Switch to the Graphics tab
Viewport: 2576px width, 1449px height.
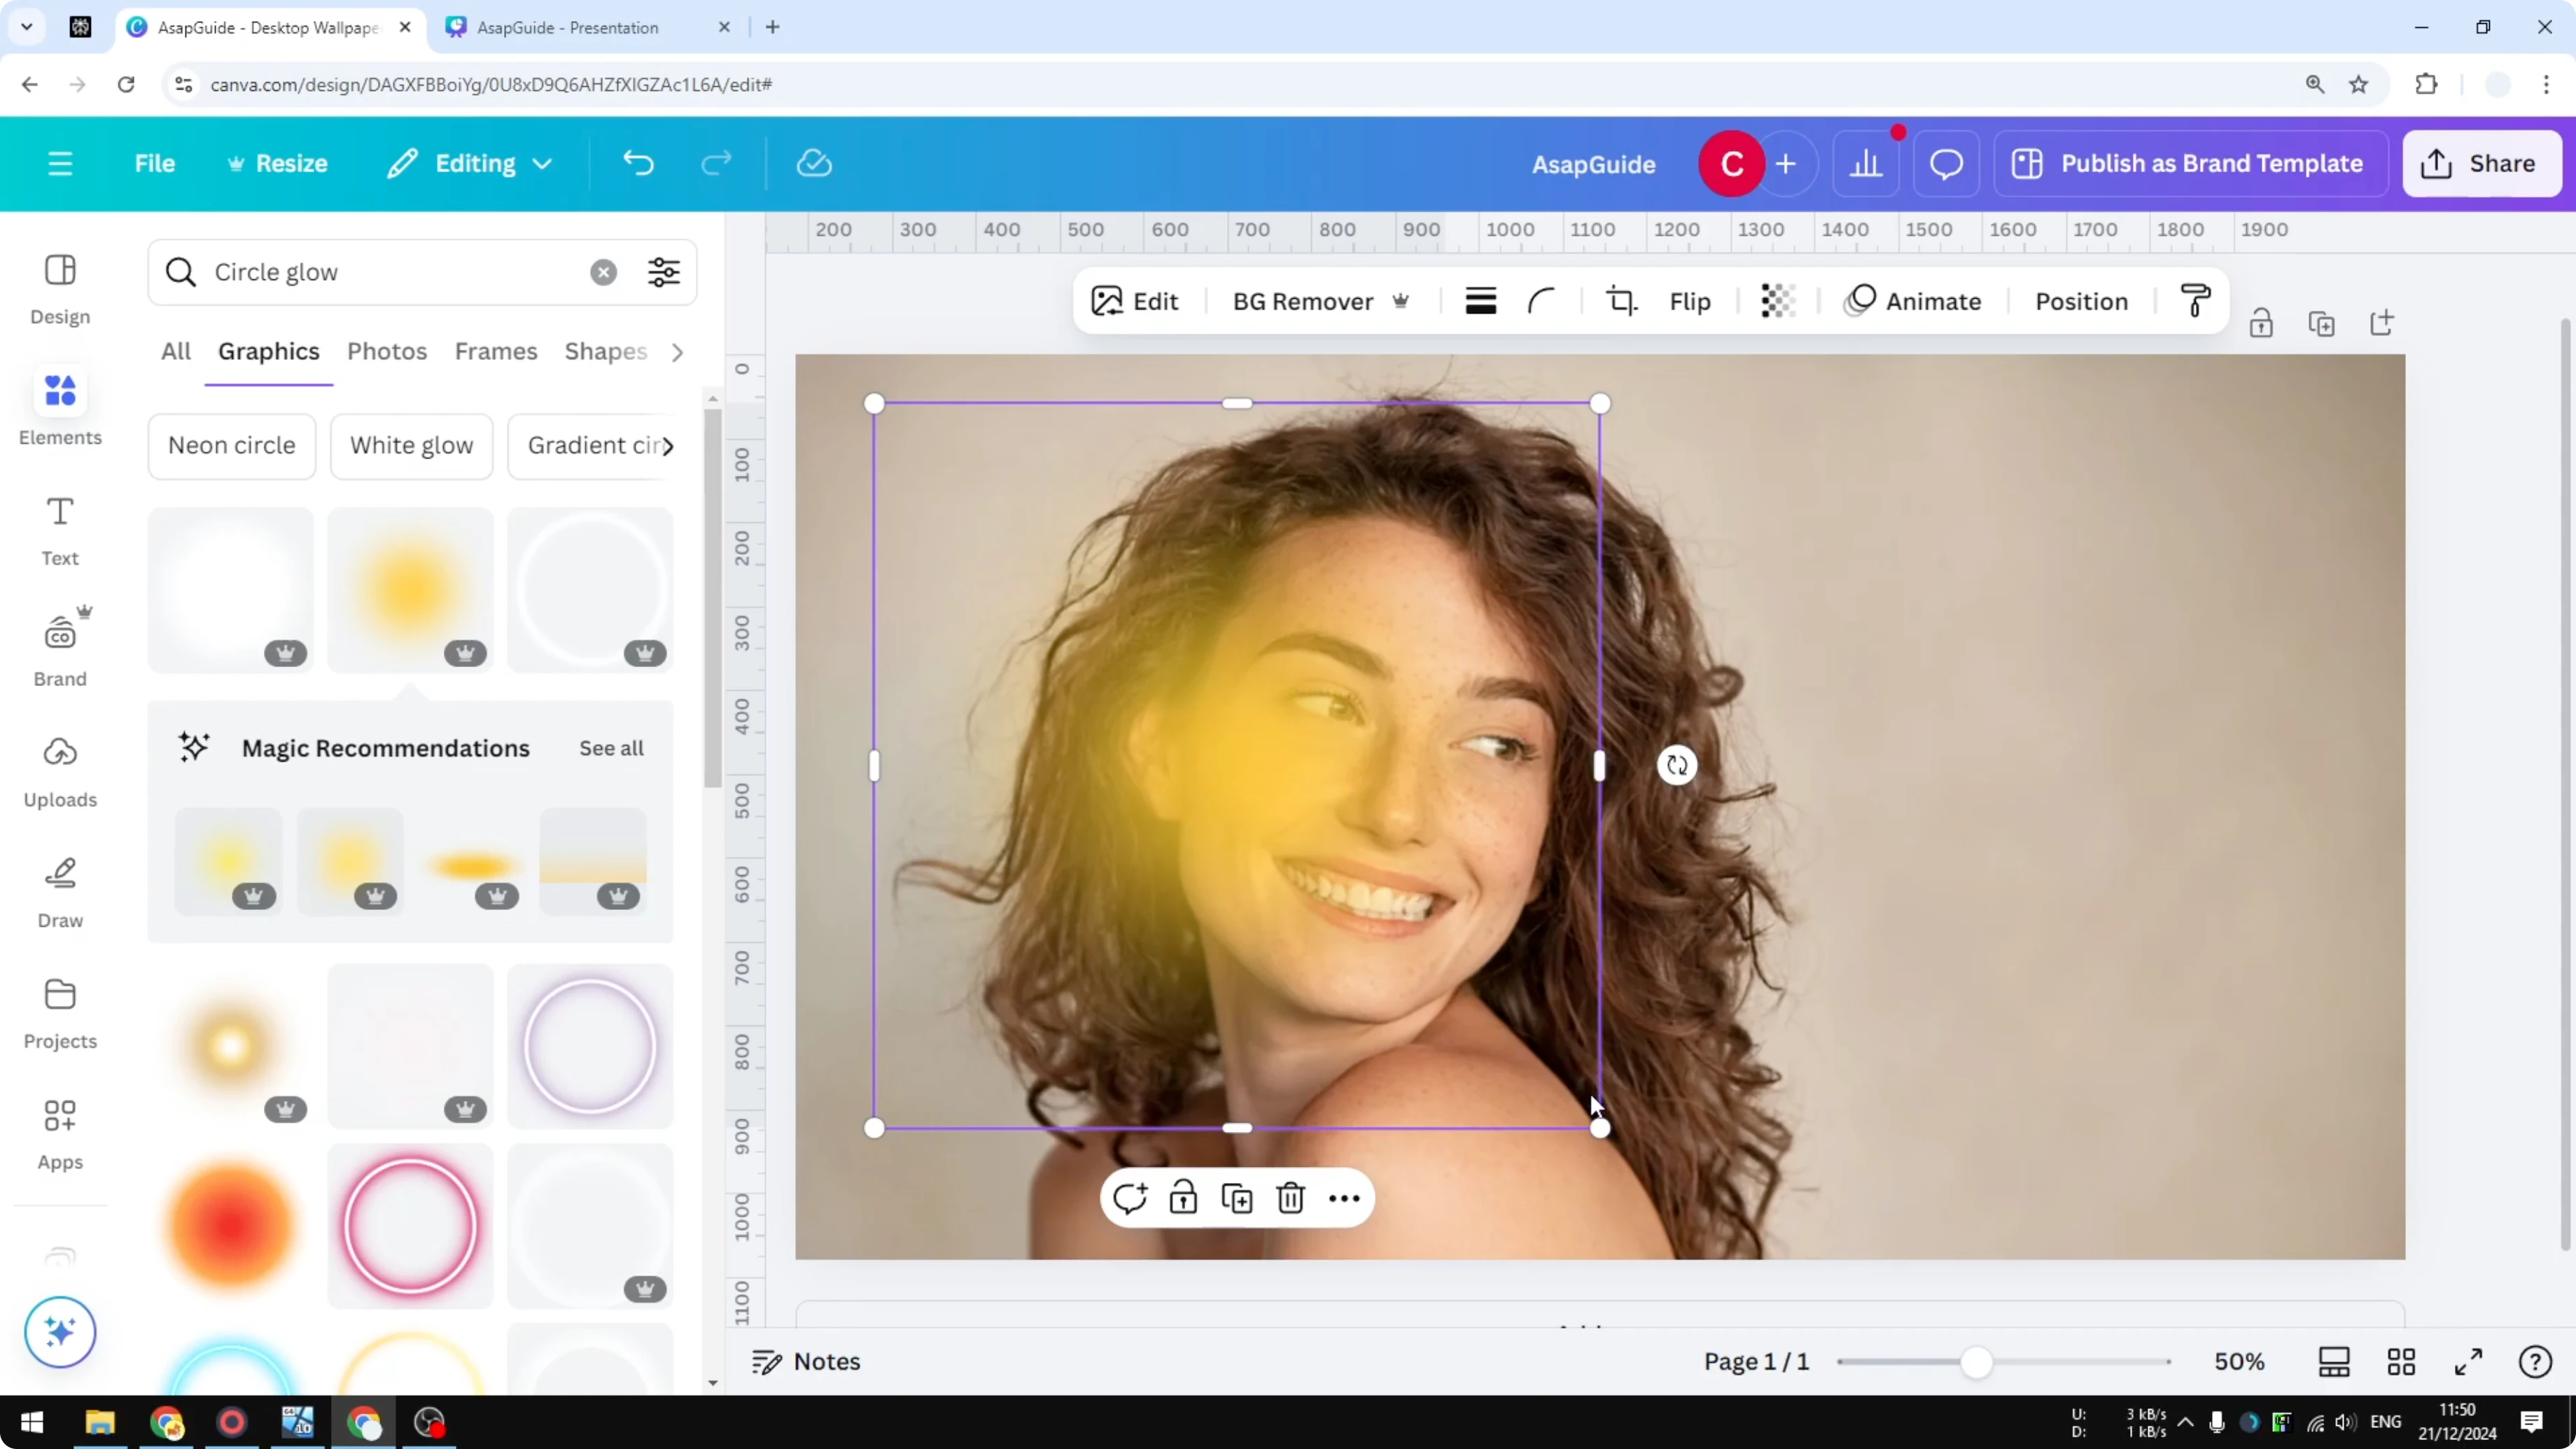point(268,351)
